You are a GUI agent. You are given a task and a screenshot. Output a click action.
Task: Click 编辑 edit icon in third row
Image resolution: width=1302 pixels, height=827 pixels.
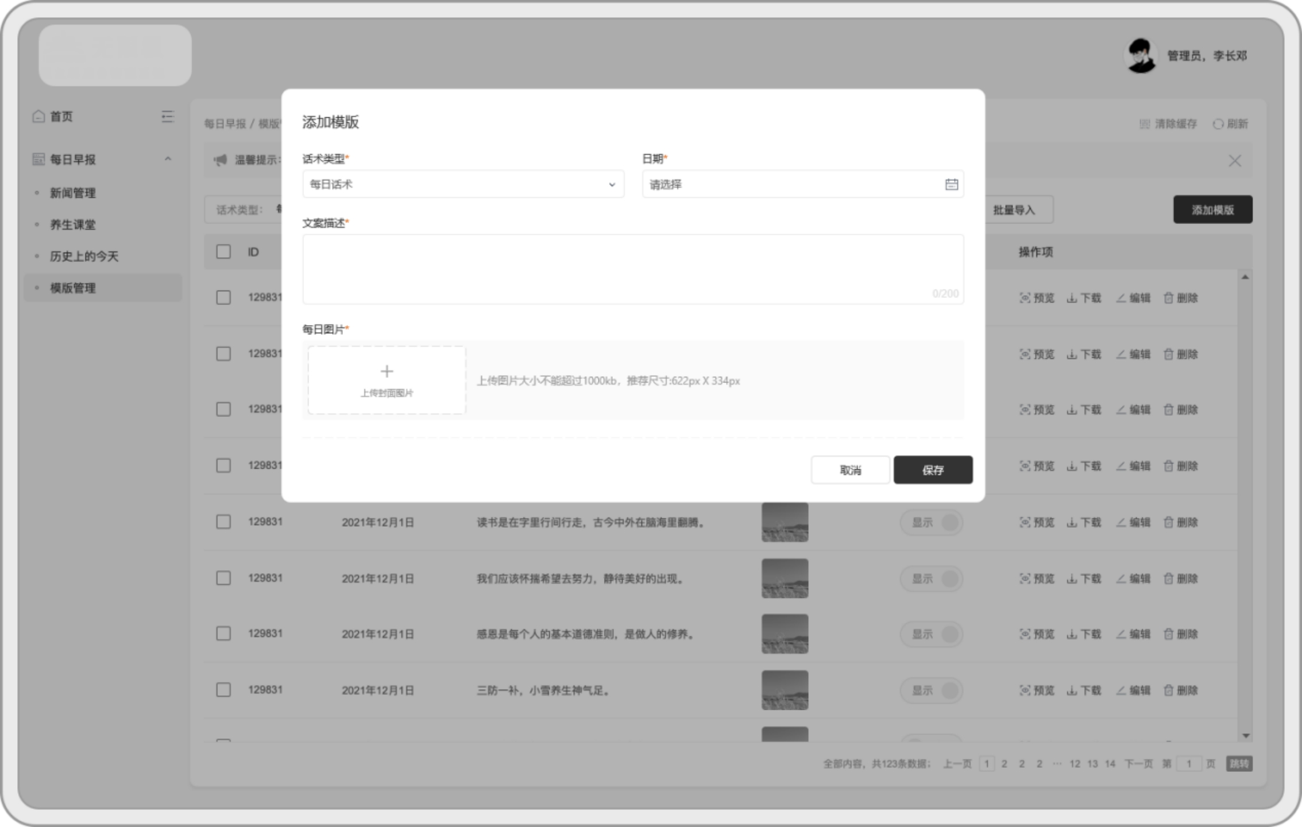point(1121,409)
